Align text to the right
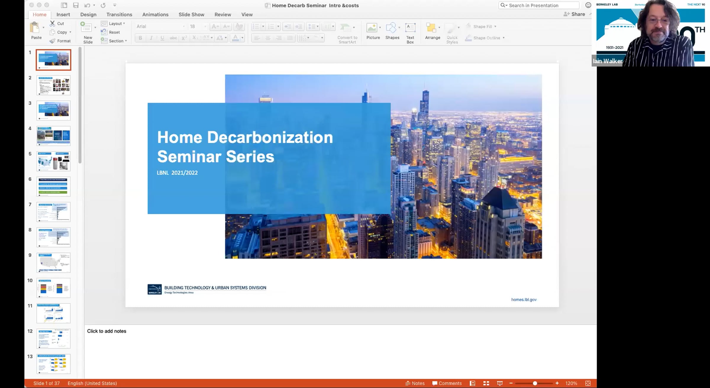710x388 pixels. (x=279, y=38)
